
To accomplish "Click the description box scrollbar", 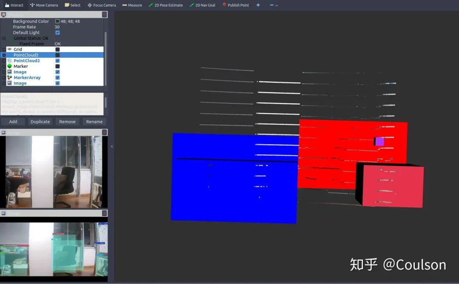I will point(105,103).
